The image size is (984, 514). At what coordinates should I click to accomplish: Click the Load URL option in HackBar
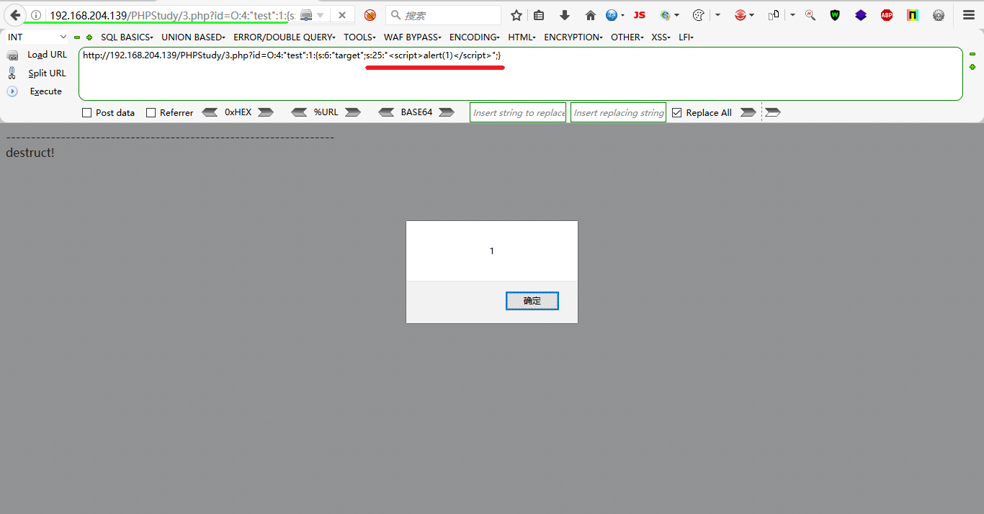coord(46,54)
